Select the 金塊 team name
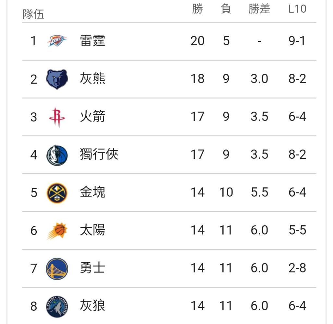This screenshot has height=324, width=333. pyautogui.click(x=92, y=192)
